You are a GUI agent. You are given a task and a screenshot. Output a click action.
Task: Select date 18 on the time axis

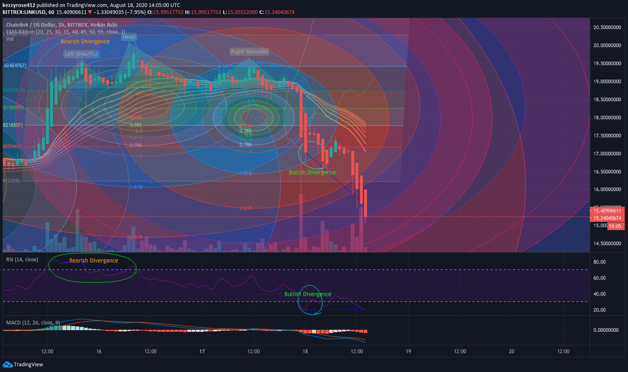(x=305, y=351)
